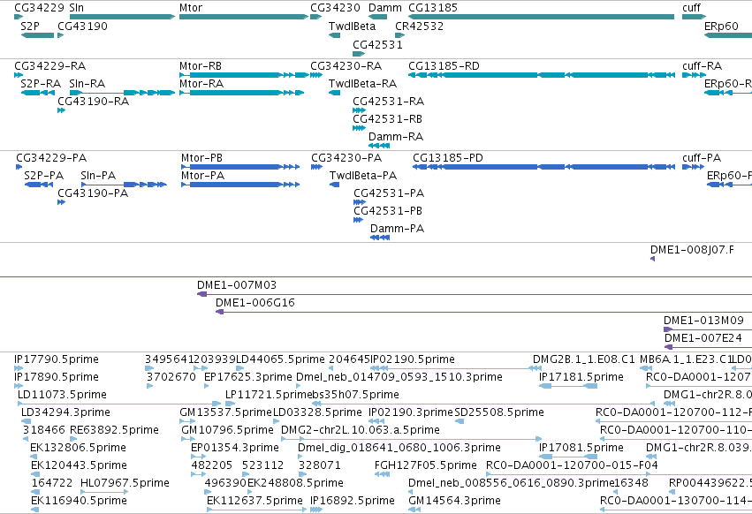Select the CG43190-RA label
Screen dimensions: 752x514
pyautogui.click(x=94, y=102)
